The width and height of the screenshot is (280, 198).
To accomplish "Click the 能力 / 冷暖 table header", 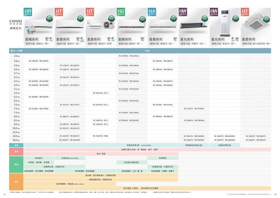I will [x=16, y=51].
